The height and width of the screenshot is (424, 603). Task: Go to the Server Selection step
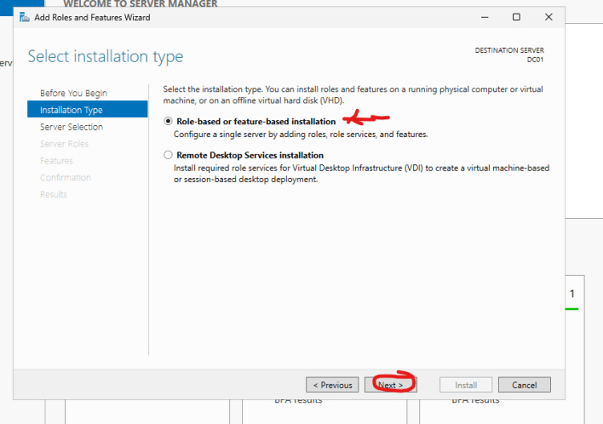click(x=72, y=127)
